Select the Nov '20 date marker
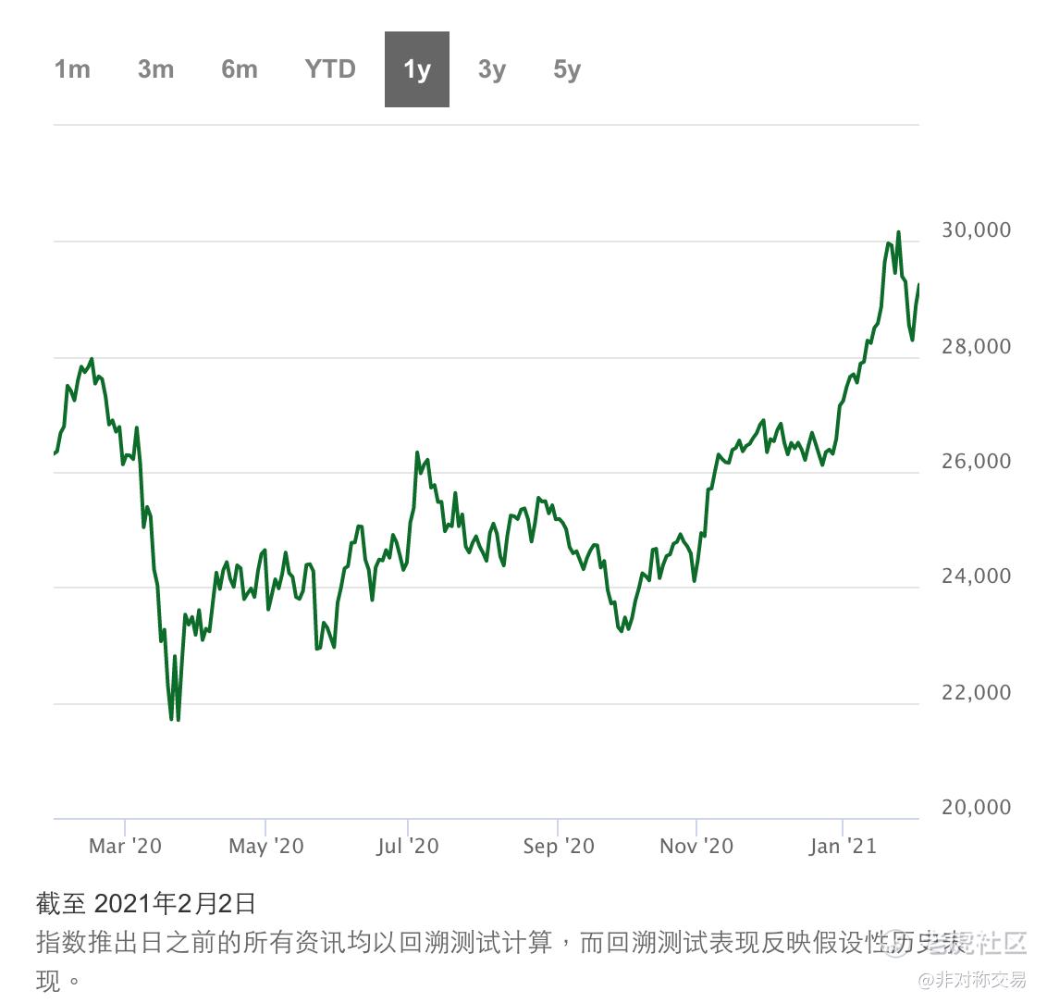1047x1003 pixels. [x=696, y=846]
